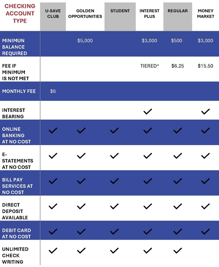219x267 pixels.
Task: Click Golden Opportunities direct deposit checkmark
Action: (x=81, y=206)
